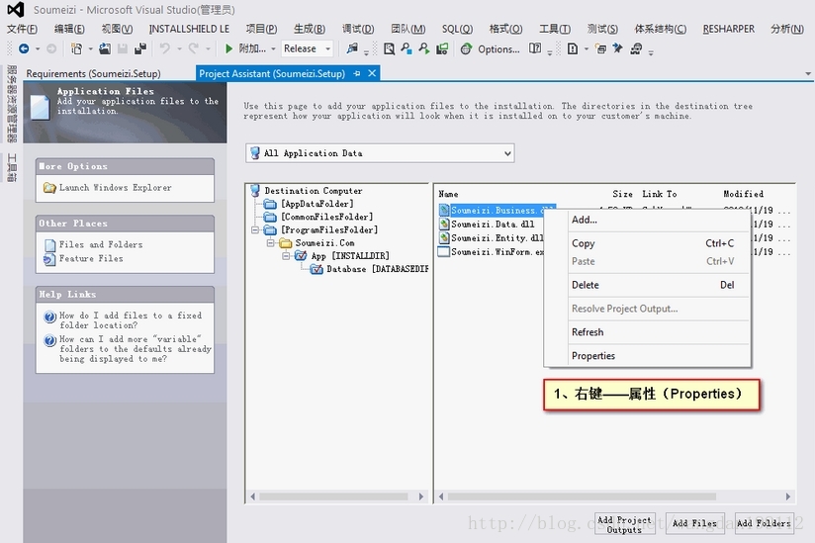Open the Feature Files link
Screen dimensions: 815x543
[91, 258]
